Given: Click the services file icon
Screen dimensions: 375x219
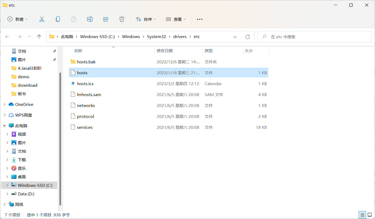Looking at the screenshot, I should click(73, 127).
